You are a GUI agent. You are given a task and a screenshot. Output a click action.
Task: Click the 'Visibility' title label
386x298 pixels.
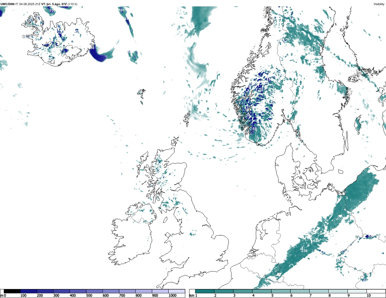tap(379, 4)
